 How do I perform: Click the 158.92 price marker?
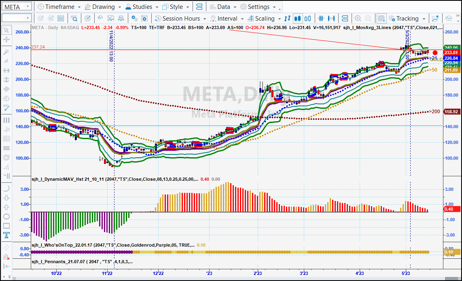pyautogui.click(x=451, y=112)
